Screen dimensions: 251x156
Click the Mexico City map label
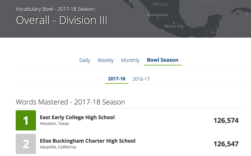coord(174,26)
